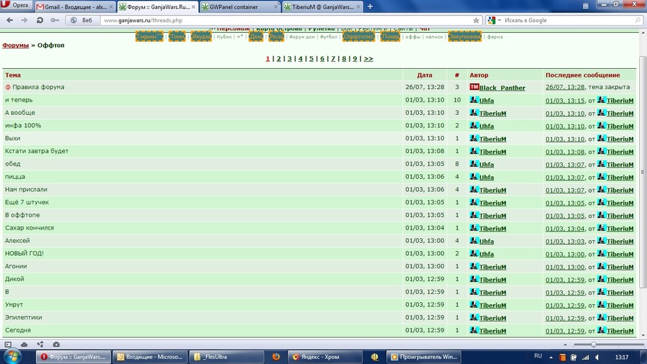This screenshot has height=364, width=647.
Task: Open the Opera main menu button
Action: click(x=16, y=6)
